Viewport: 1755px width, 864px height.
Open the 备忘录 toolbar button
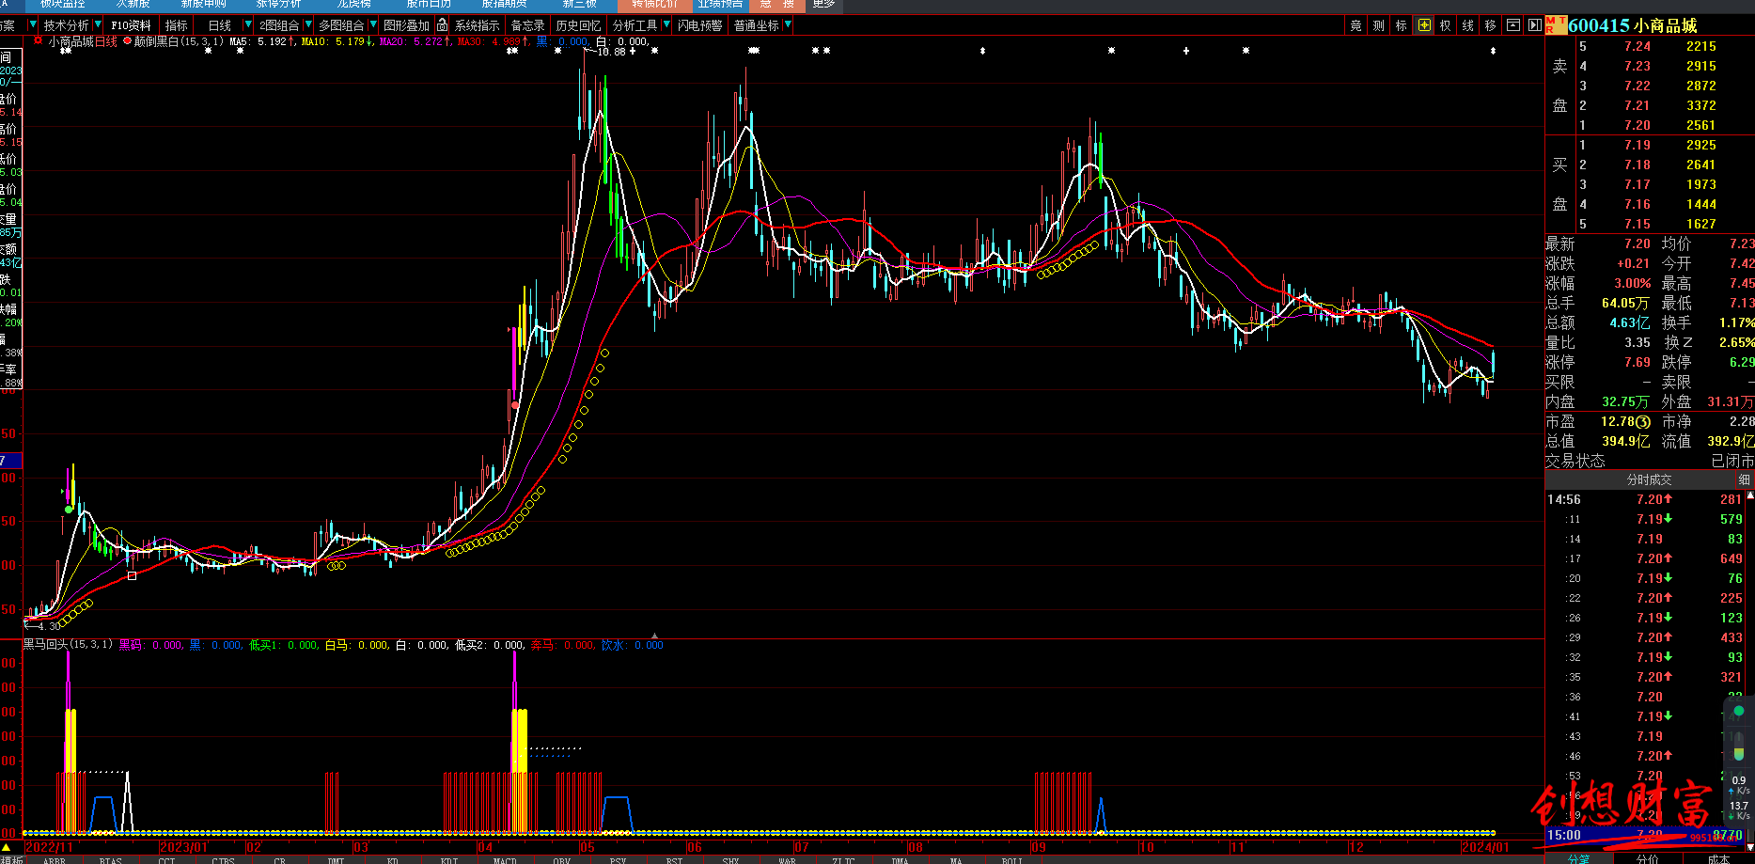point(527,25)
